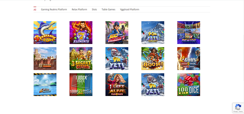Viewport: 244px width, 114px height.
Task: Switch to Yggdrasil Platform tab
Action: tap(129, 9)
